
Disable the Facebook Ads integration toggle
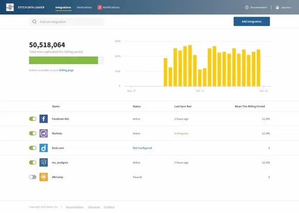click(33, 119)
